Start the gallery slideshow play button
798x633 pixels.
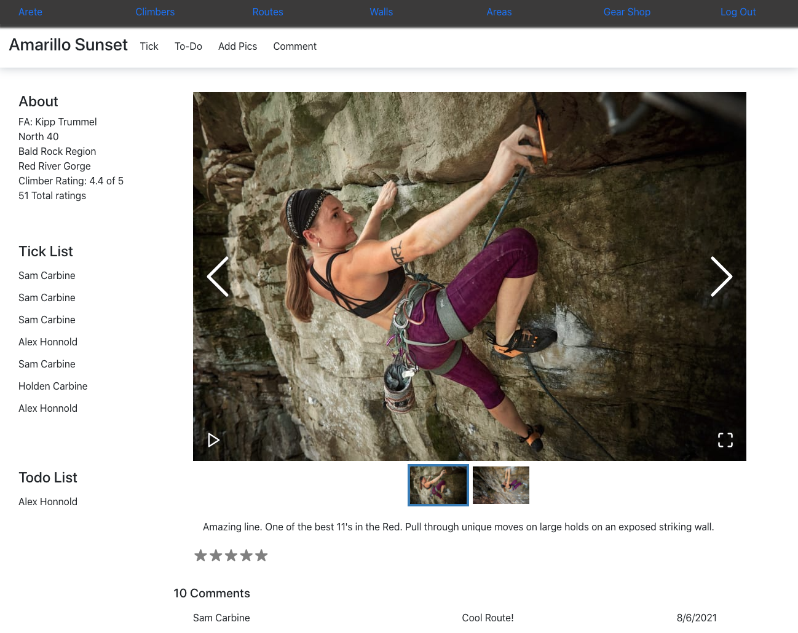[213, 440]
